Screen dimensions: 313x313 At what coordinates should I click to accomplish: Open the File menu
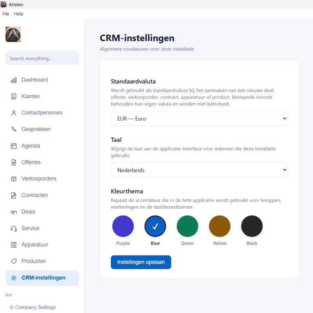coord(6,14)
